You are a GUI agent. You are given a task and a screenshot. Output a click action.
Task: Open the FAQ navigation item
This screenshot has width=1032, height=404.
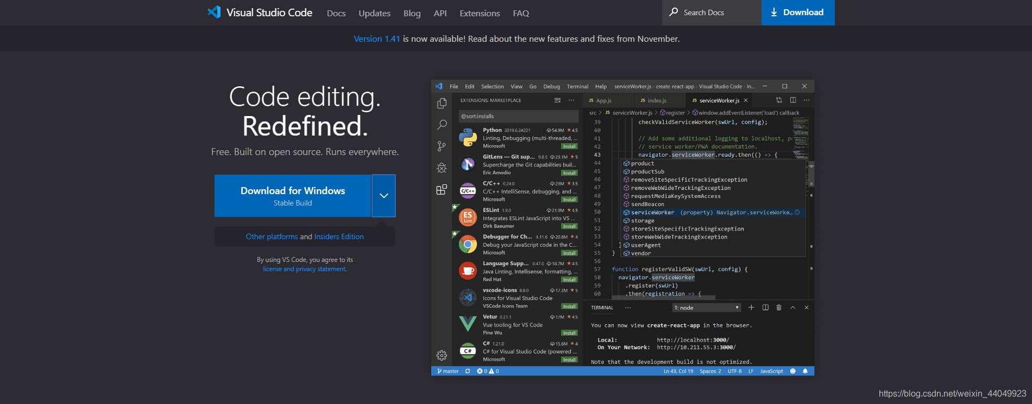[x=521, y=13]
